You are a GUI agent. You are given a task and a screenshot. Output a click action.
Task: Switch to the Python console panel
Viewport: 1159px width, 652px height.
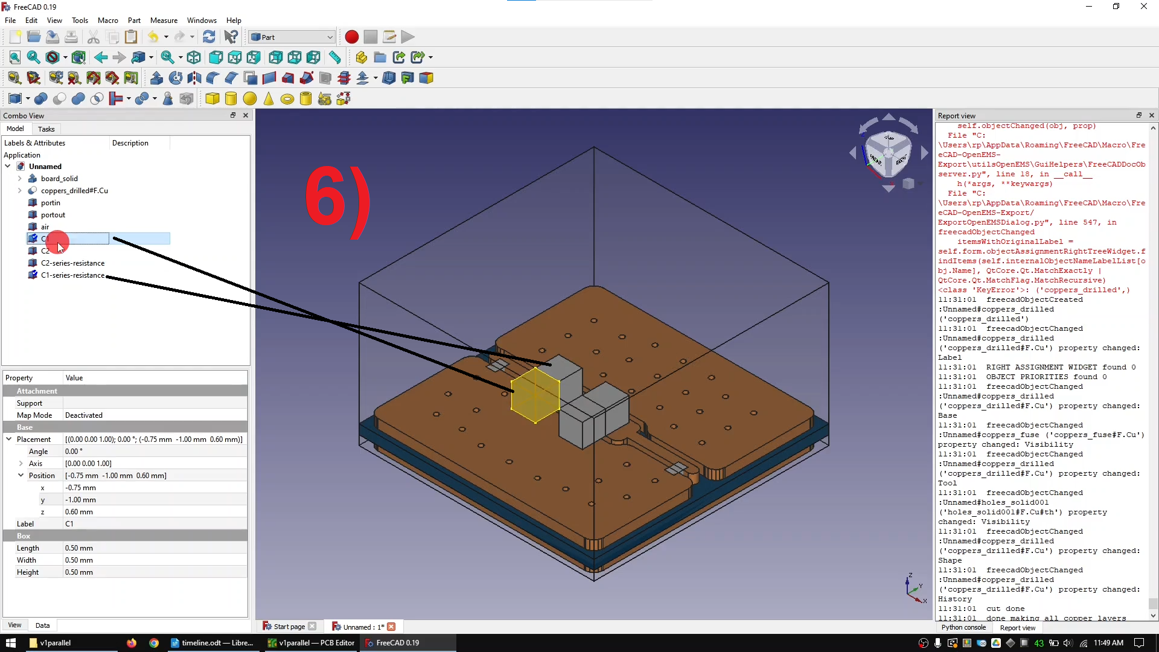pyautogui.click(x=963, y=627)
